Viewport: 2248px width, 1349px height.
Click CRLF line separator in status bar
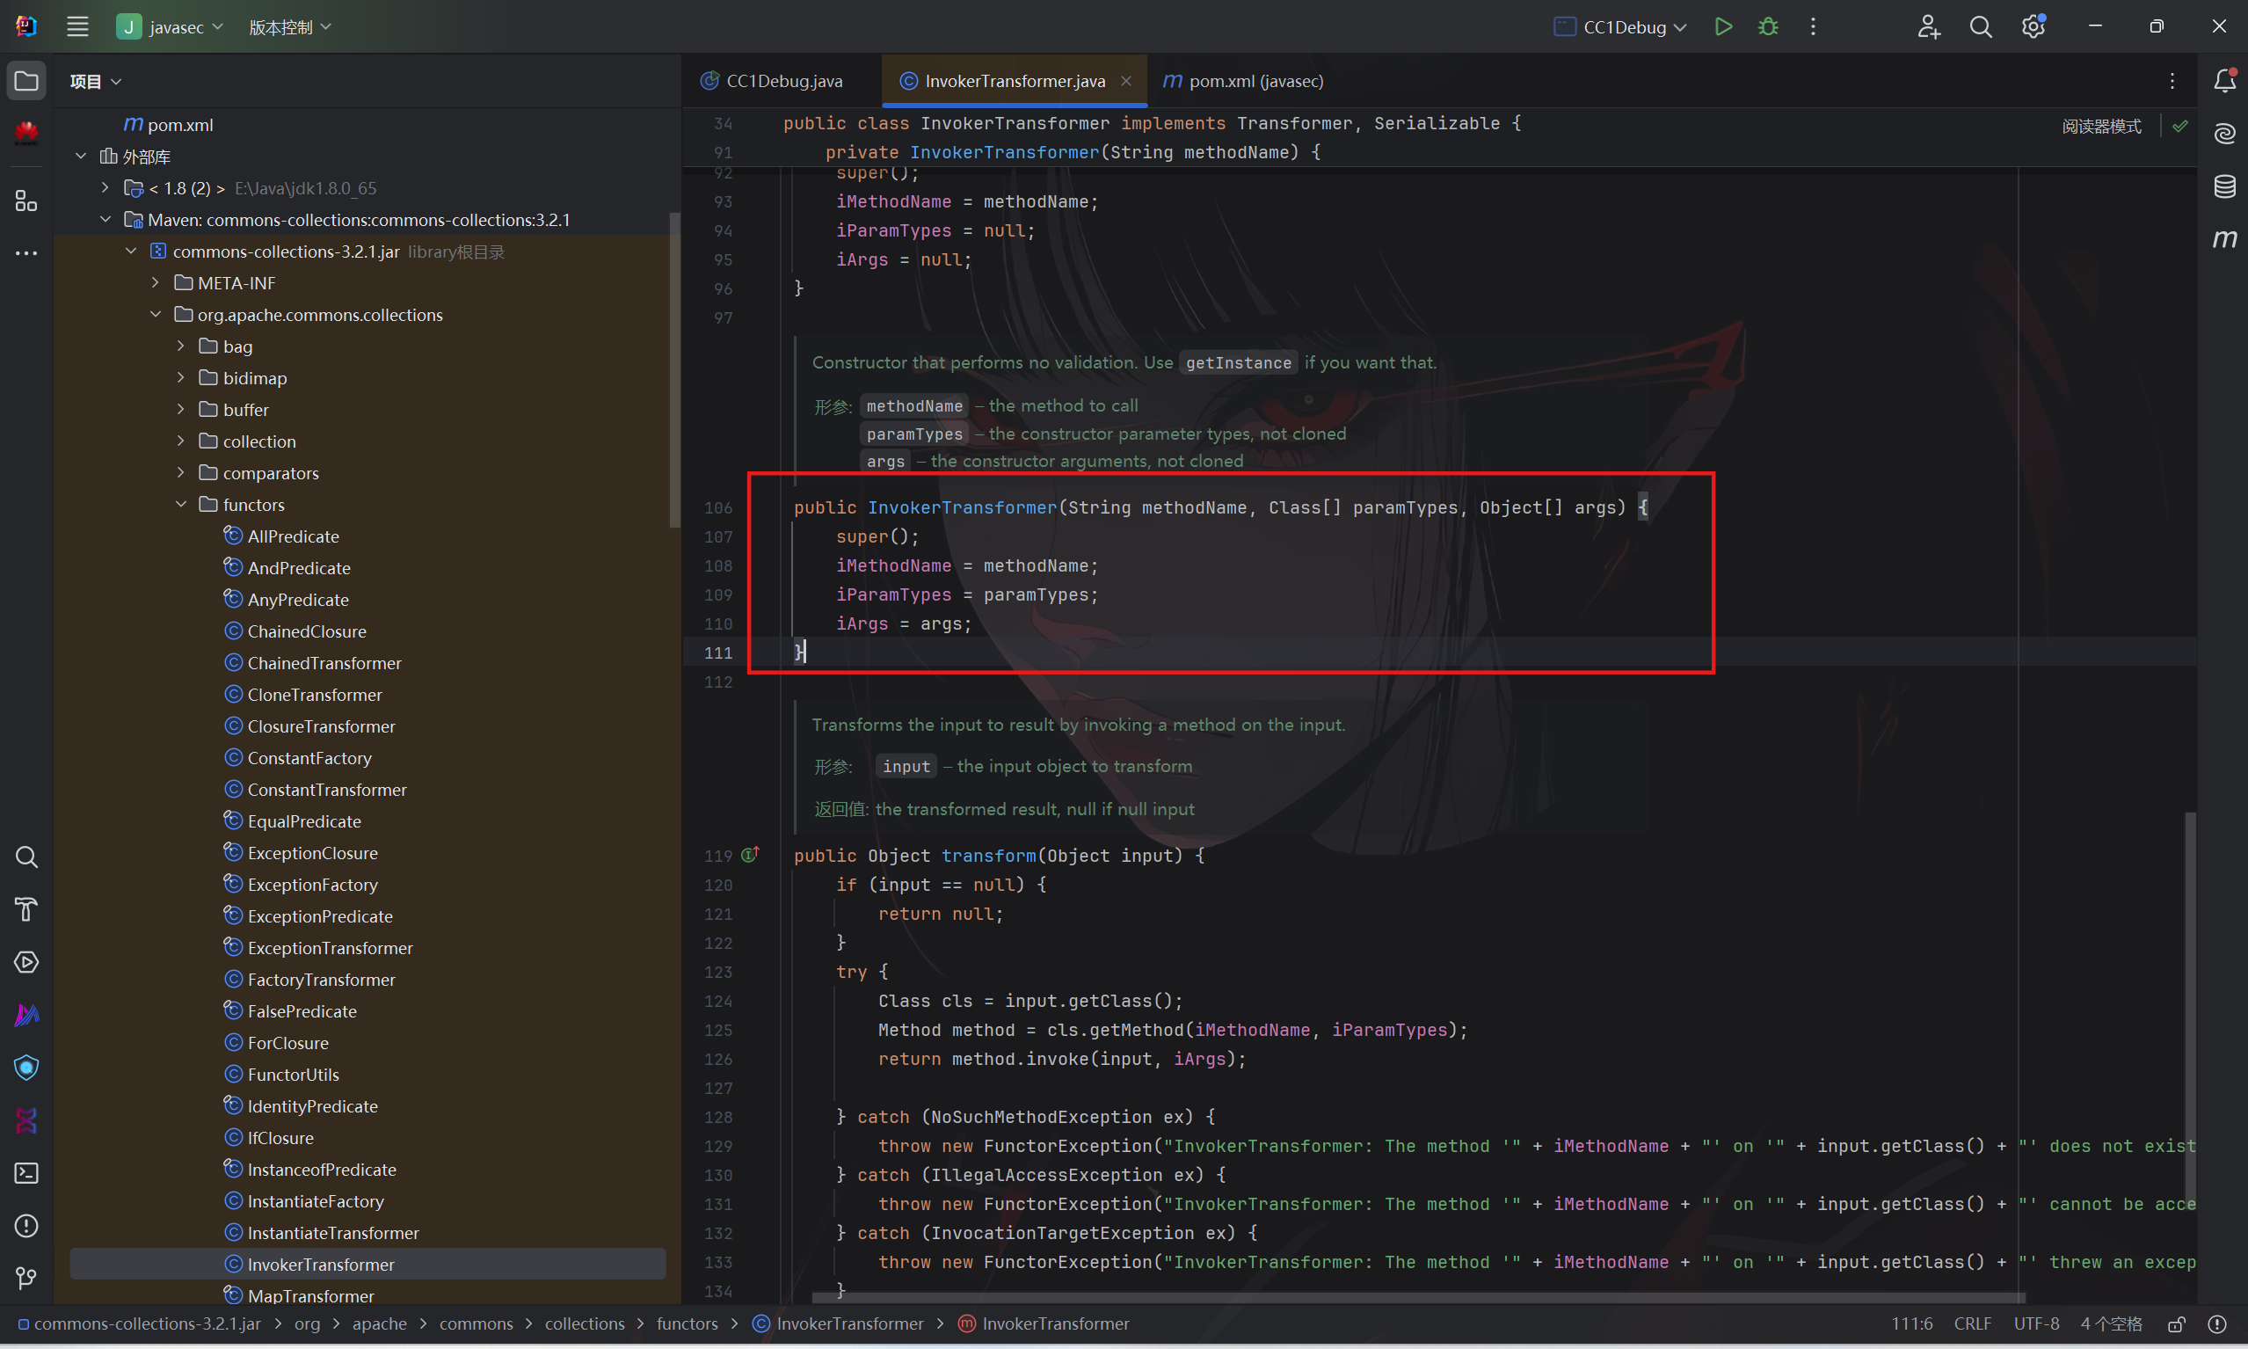pos(1972,1323)
